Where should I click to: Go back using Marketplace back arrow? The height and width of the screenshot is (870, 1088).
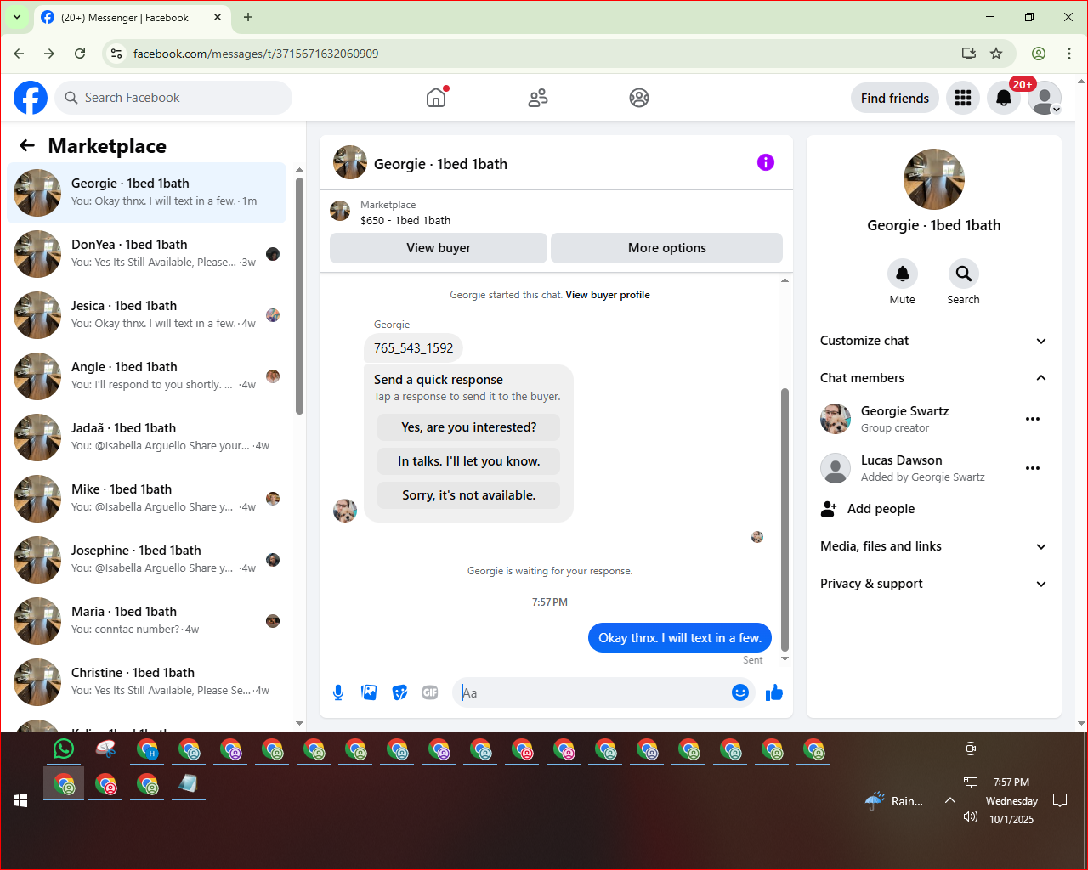[27, 145]
